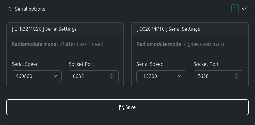255x125 pixels.
Task: Open the green question mark help icon
Action: 235,9
